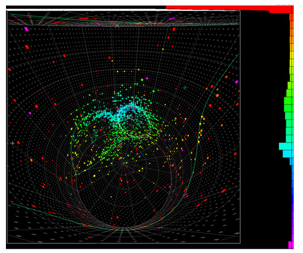The height and width of the screenshot is (253, 303).
Task: Click the white X marker below the cyan cluster
Action: (120, 142)
